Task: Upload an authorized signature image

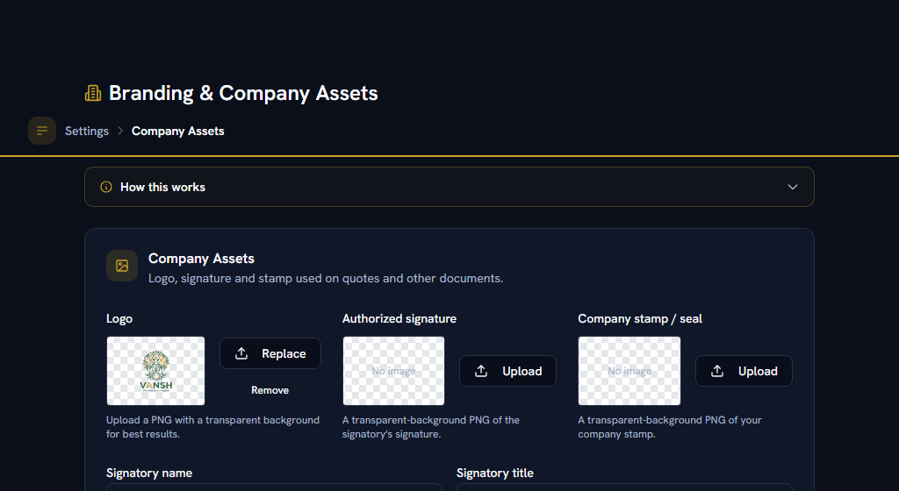Action: (x=507, y=371)
